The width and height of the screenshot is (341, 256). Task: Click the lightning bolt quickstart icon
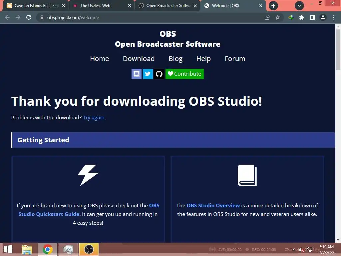click(x=88, y=175)
